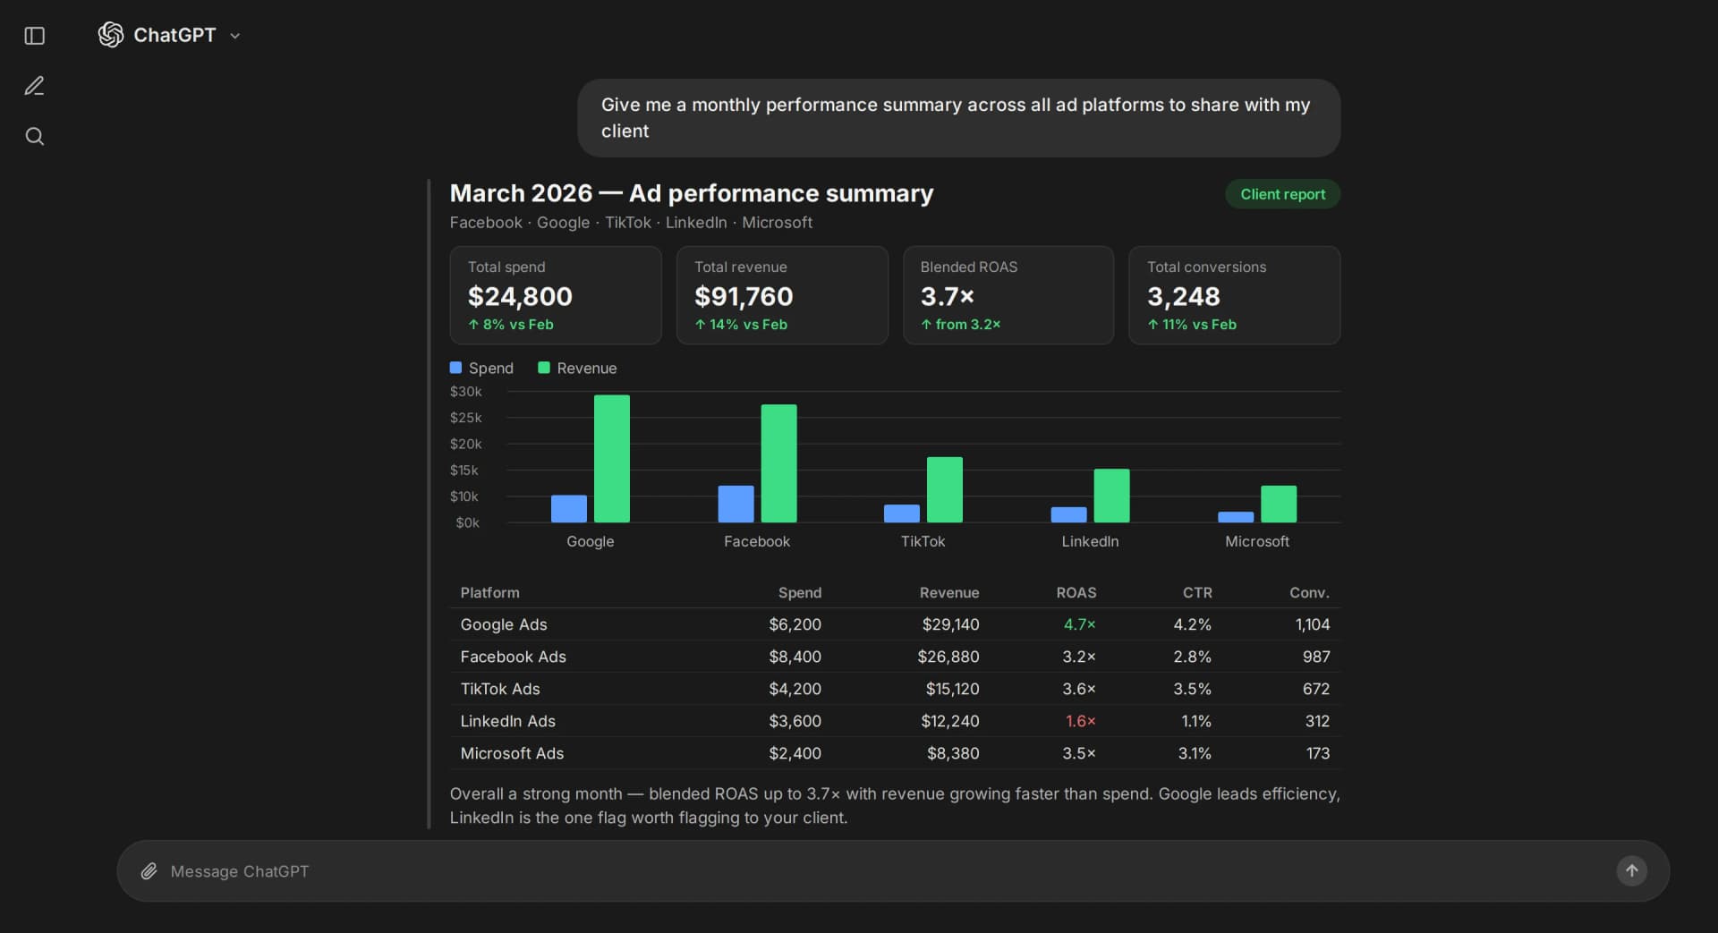The image size is (1718, 933).
Task: Click the LinkedIn chart axis label
Action: point(1090,541)
